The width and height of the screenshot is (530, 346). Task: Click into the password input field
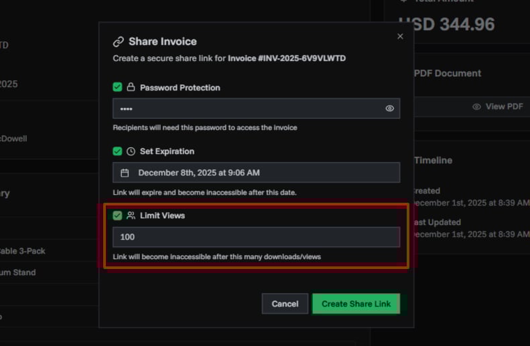(x=256, y=108)
